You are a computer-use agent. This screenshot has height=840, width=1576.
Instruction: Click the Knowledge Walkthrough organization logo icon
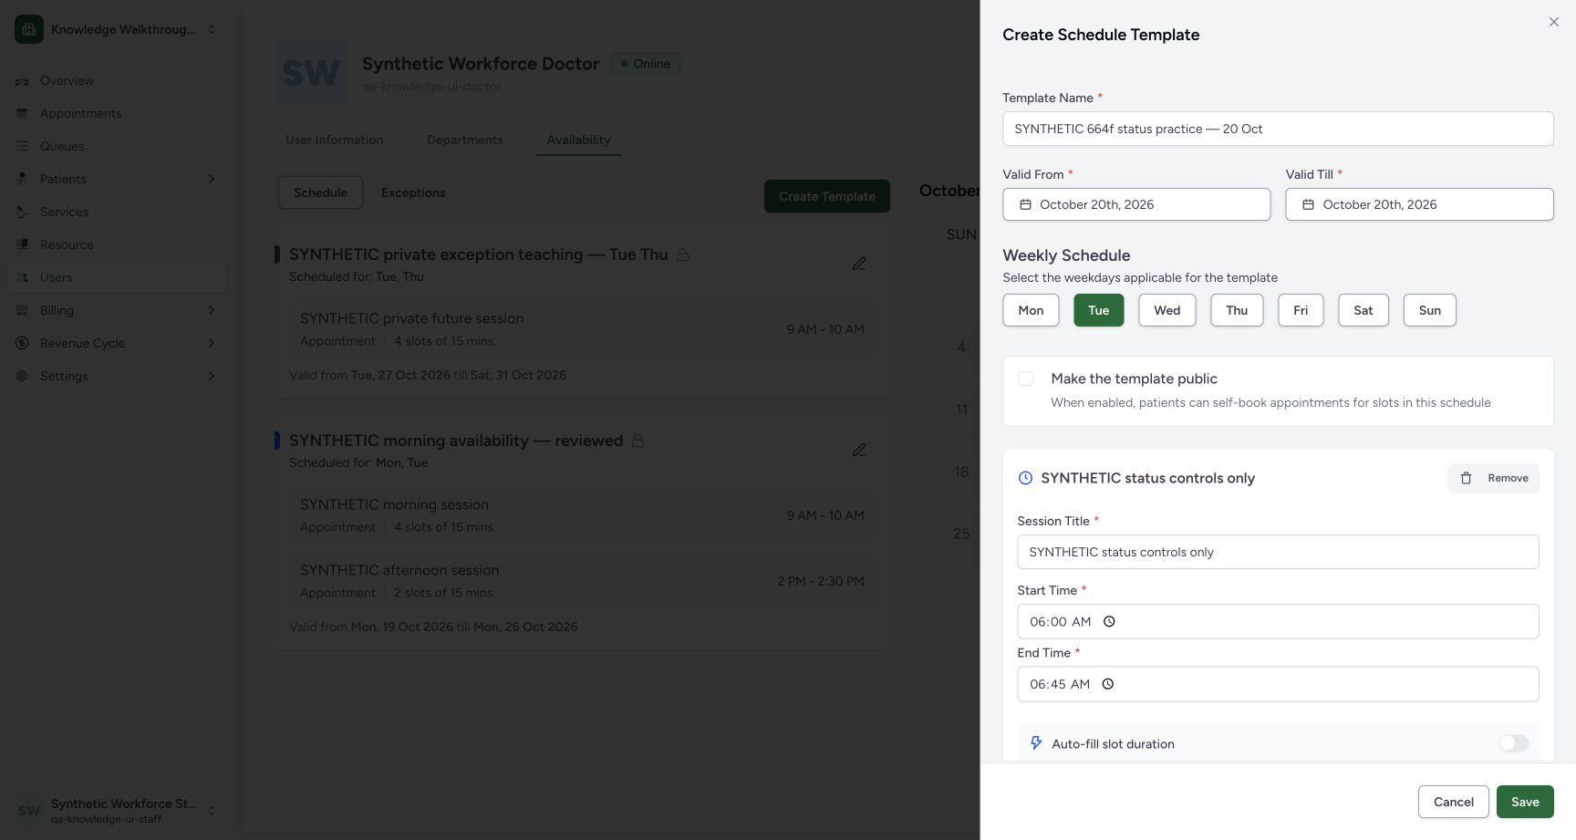coord(29,29)
